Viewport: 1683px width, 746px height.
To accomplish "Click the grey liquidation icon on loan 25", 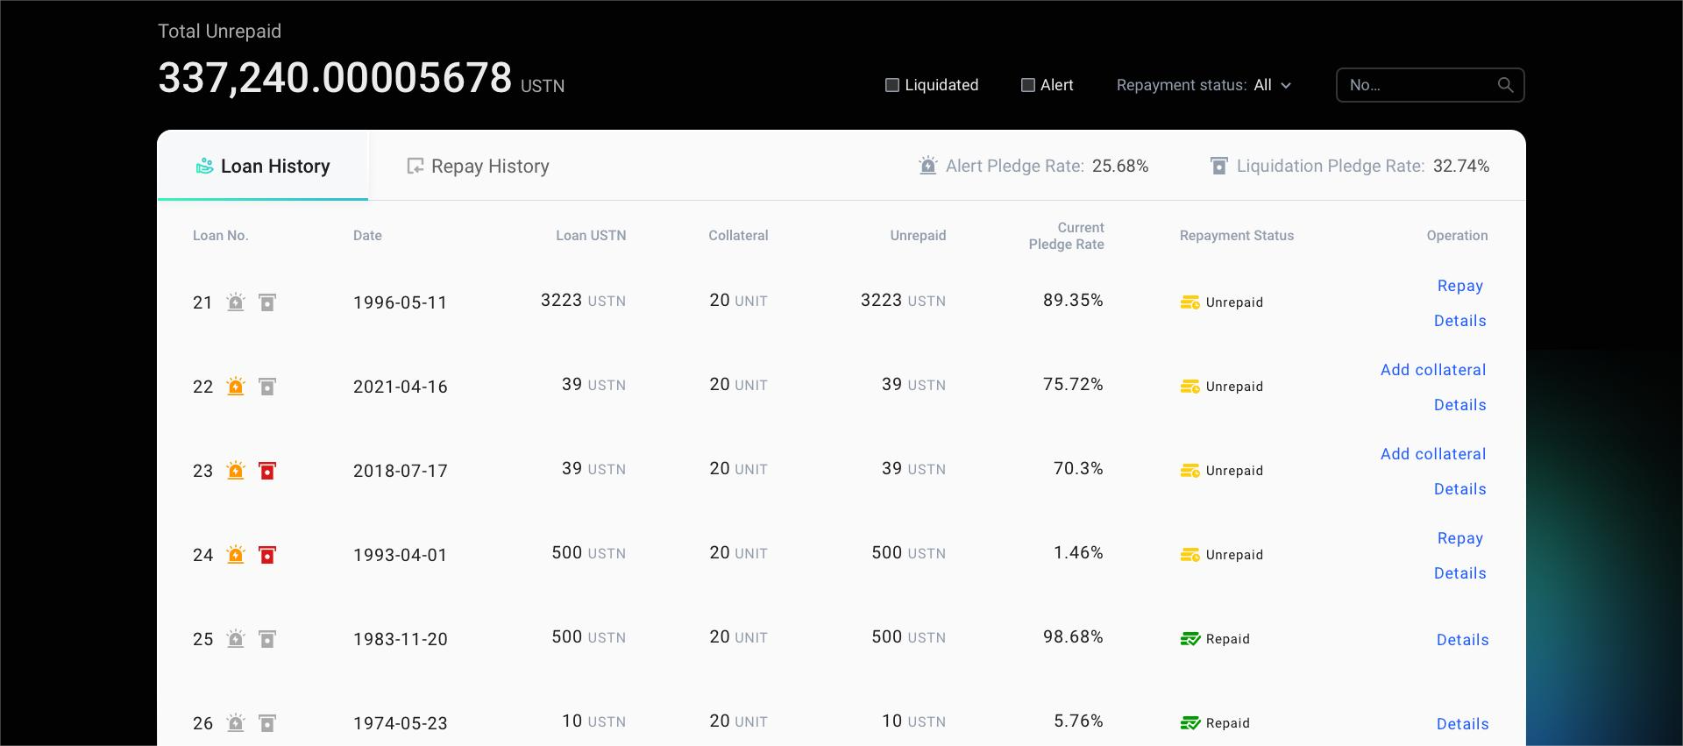I will click(x=267, y=639).
